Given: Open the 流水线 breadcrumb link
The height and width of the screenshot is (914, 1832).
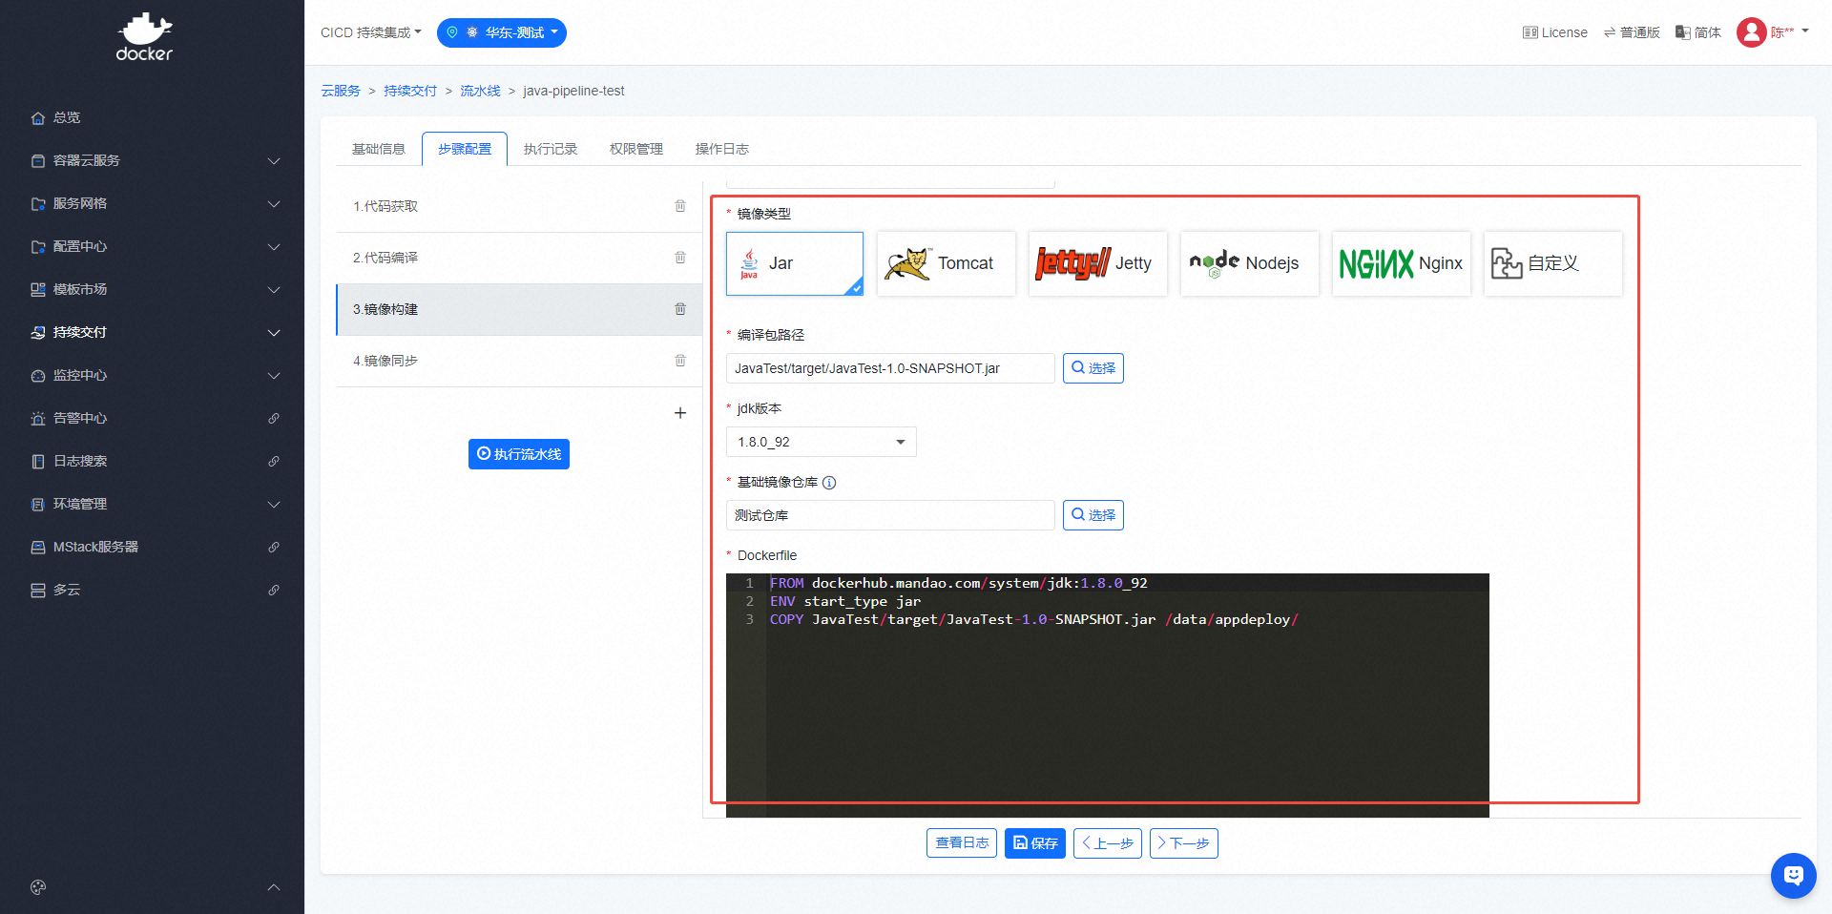Looking at the screenshot, I should coord(480,91).
